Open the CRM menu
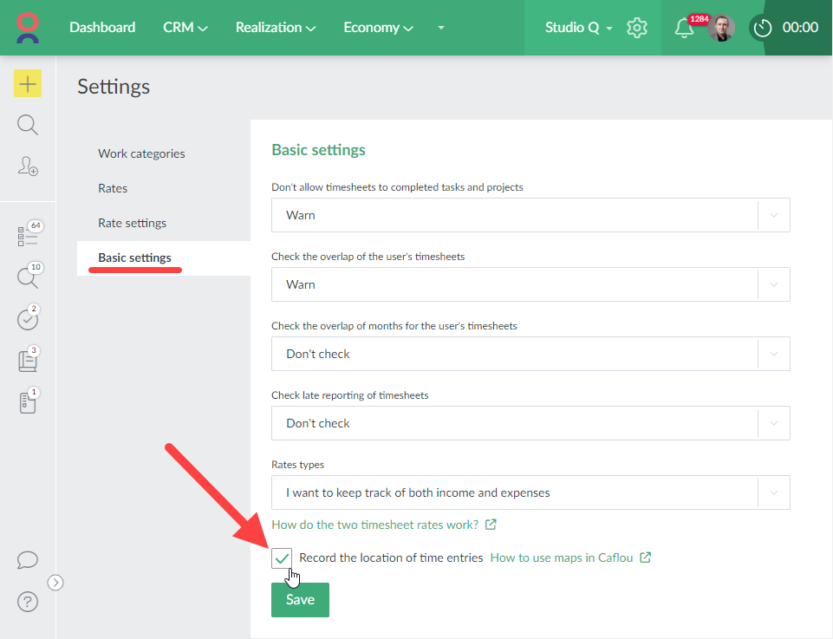The height and width of the screenshot is (639, 833). 185,28
